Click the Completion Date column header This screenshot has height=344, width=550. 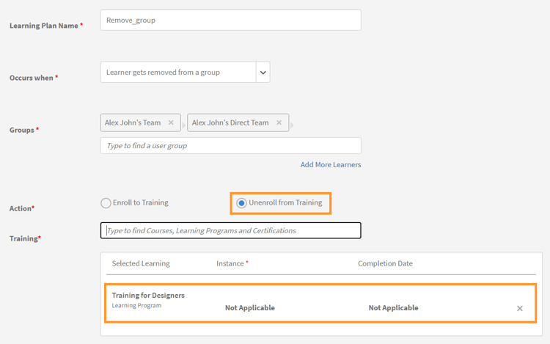tap(385, 263)
